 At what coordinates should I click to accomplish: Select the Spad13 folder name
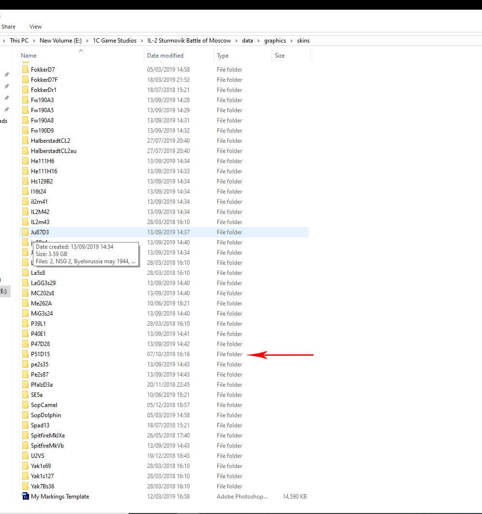[40, 425]
